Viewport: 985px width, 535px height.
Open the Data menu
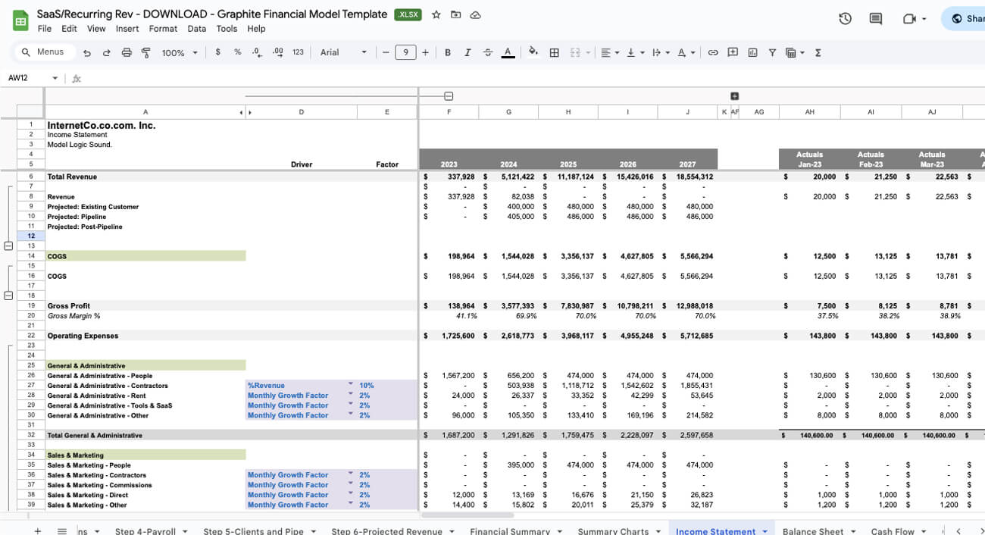point(197,29)
